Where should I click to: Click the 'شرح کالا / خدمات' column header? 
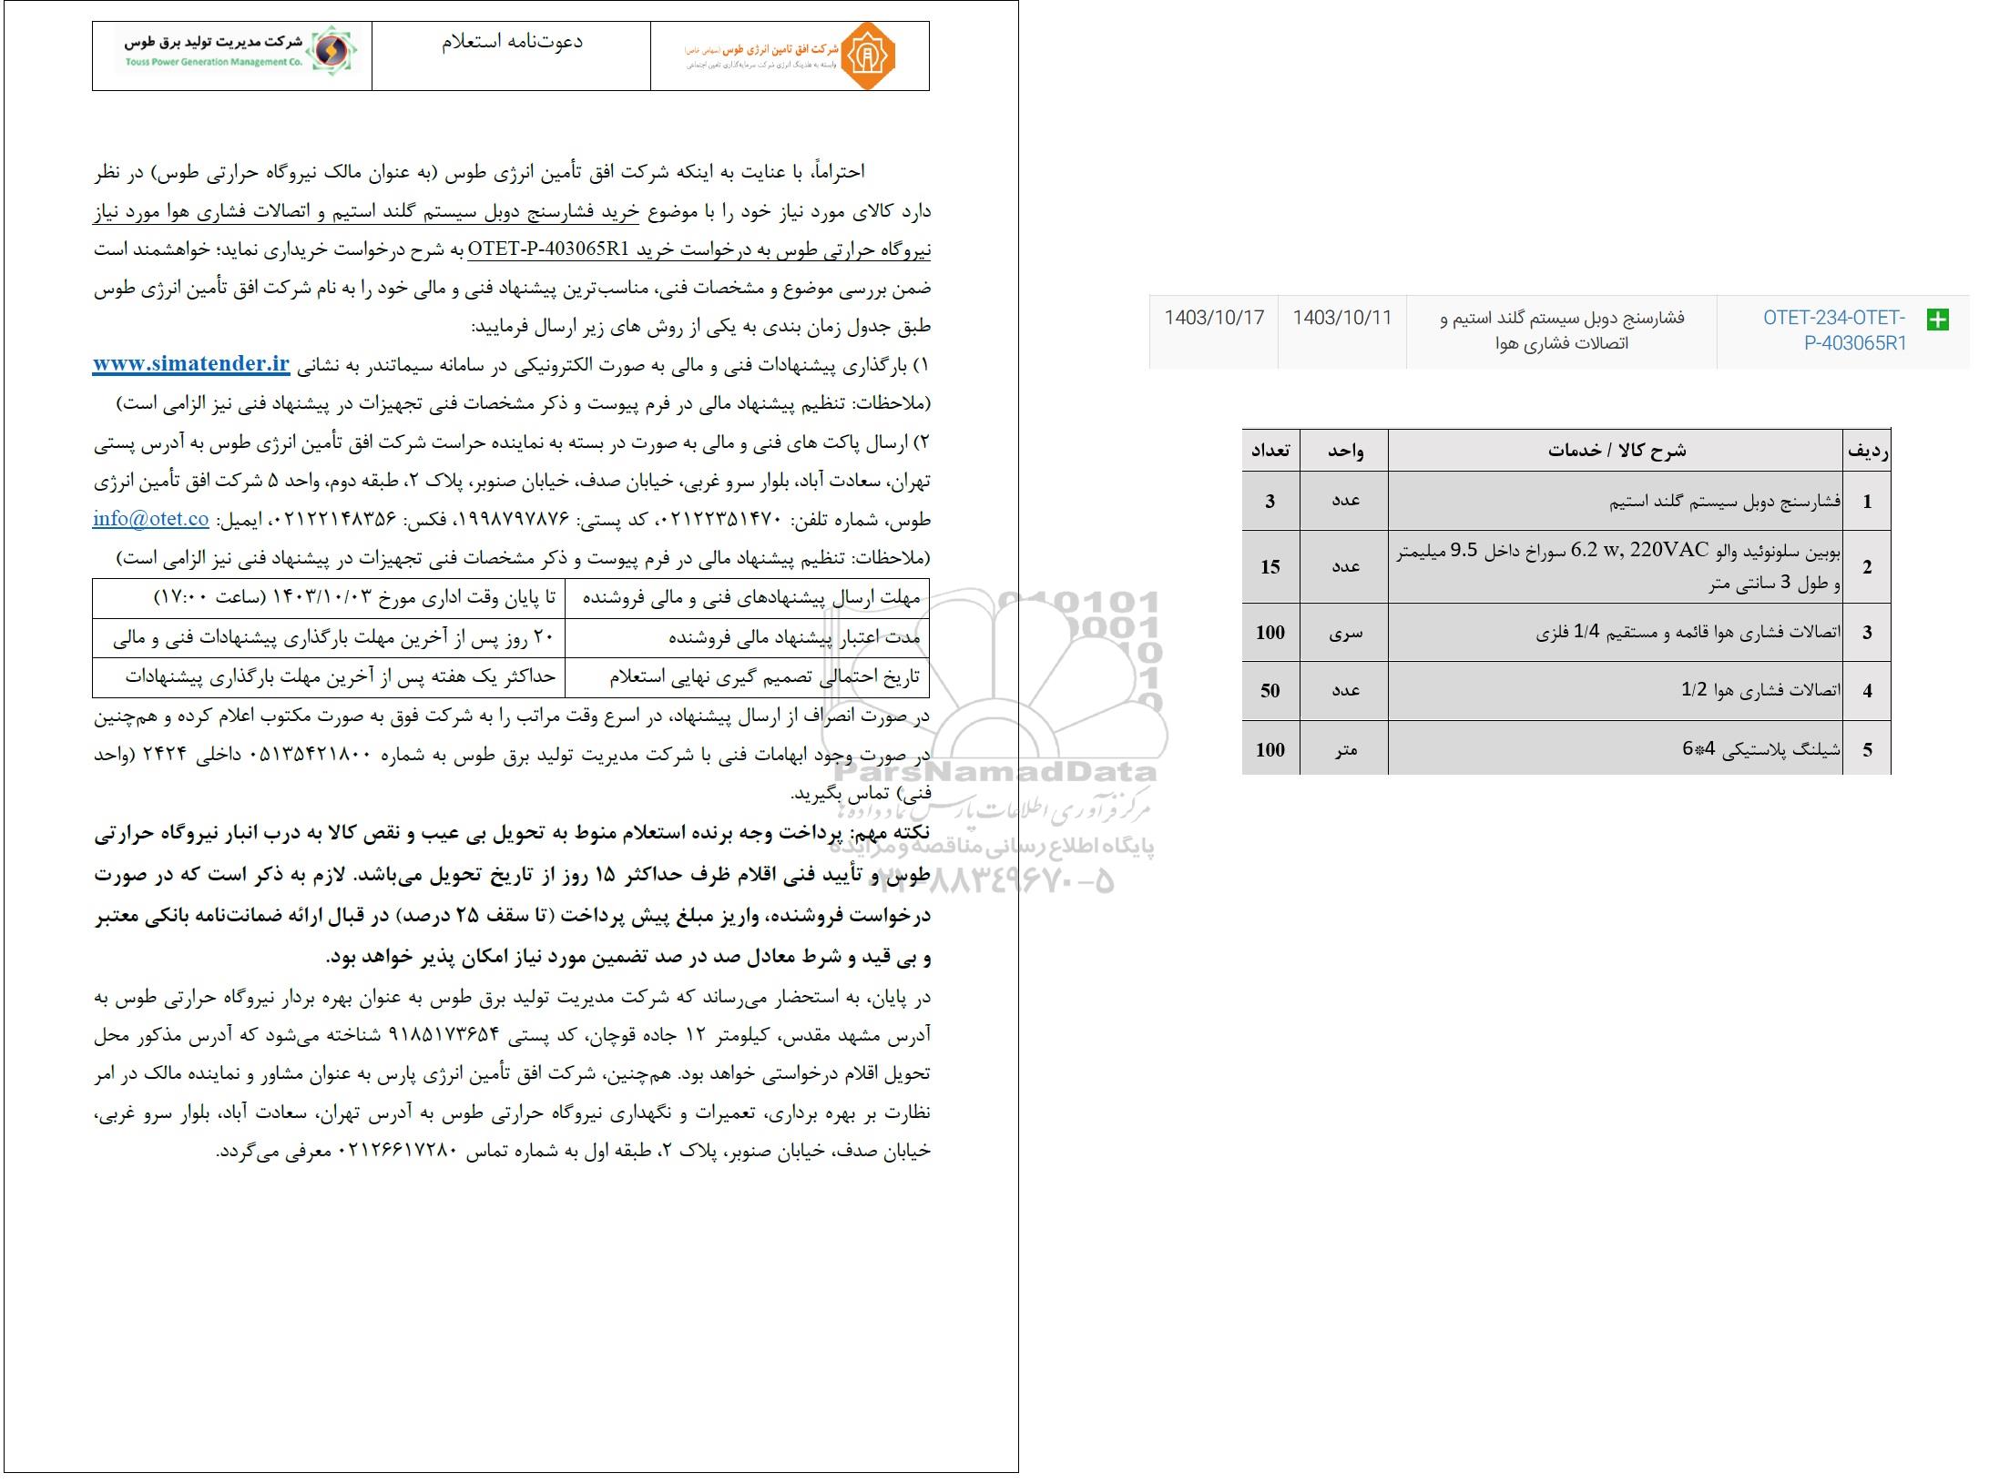point(1616,450)
